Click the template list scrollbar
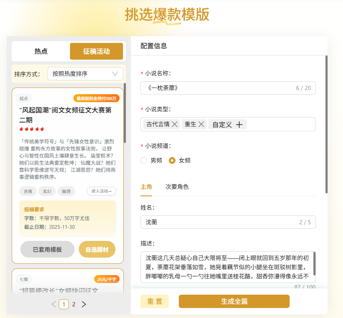Image resolution: width=343 pixels, height=318 pixels. [125, 113]
